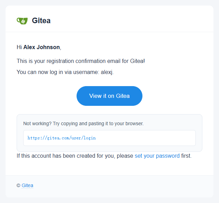
Task: Click the Gitea header title text
Action: click(41, 21)
